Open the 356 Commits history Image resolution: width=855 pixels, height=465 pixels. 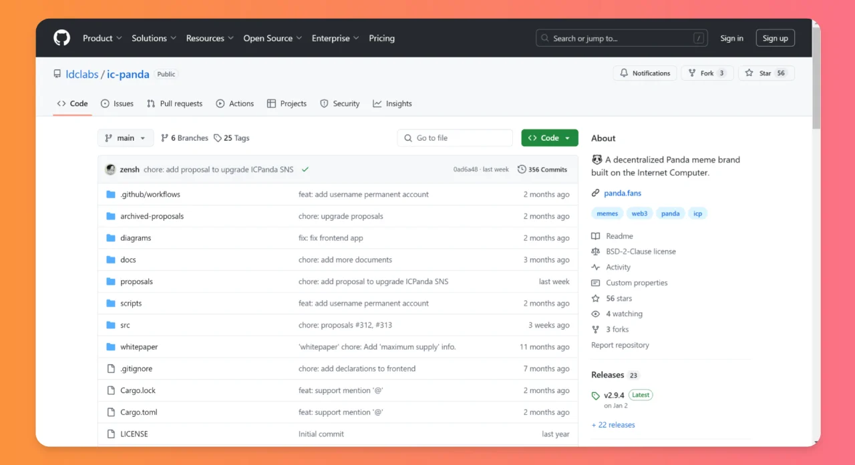(x=542, y=169)
